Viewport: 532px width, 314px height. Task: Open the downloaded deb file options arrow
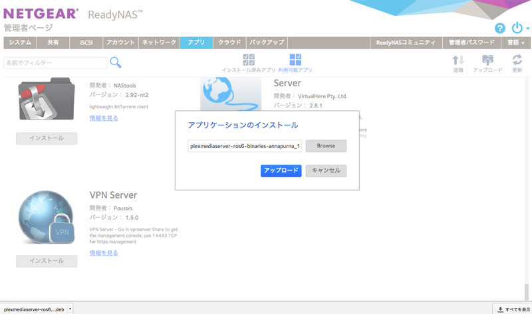click(x=70, y=309)
